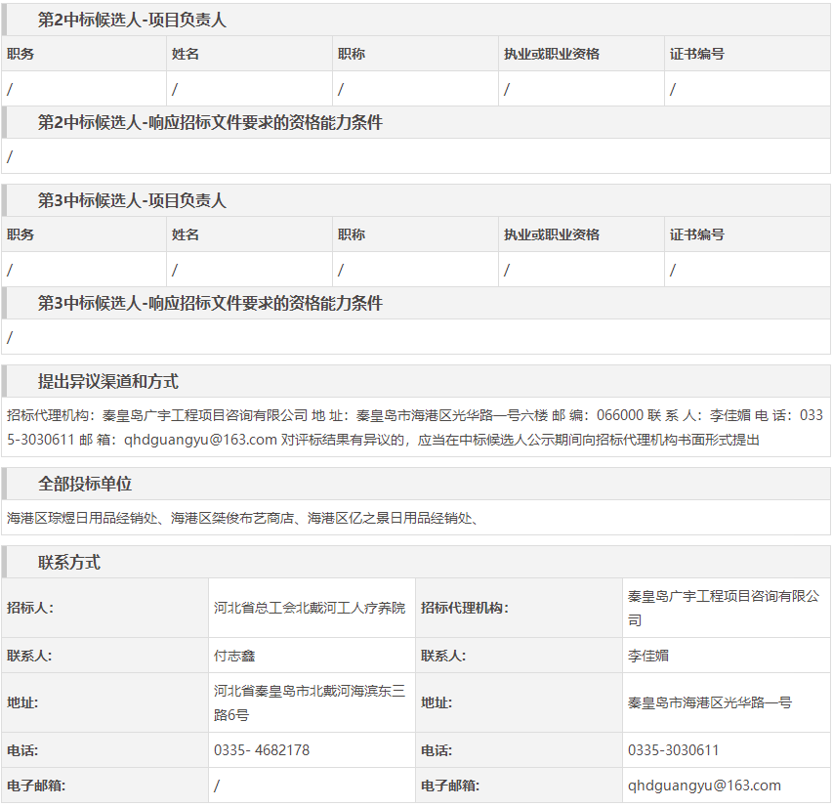833x807 pixels.
Task: Select the 第2中标候选人 qualification conditions section header
Action: pos(210,122)
